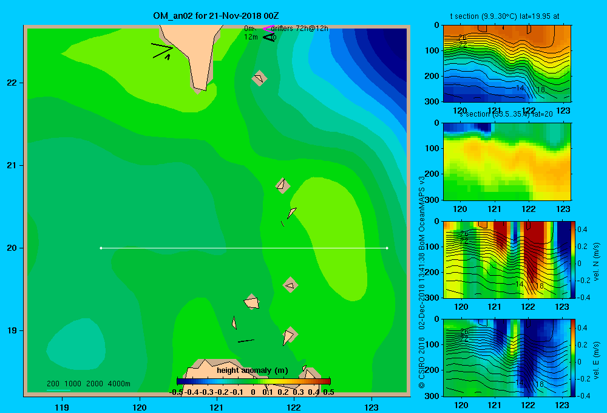Select the right endpoint of the white section line
Viewport: 607px width, 413px height.
[387, 248]
